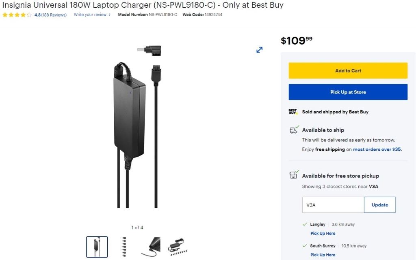Click the star rating icons

17,15
